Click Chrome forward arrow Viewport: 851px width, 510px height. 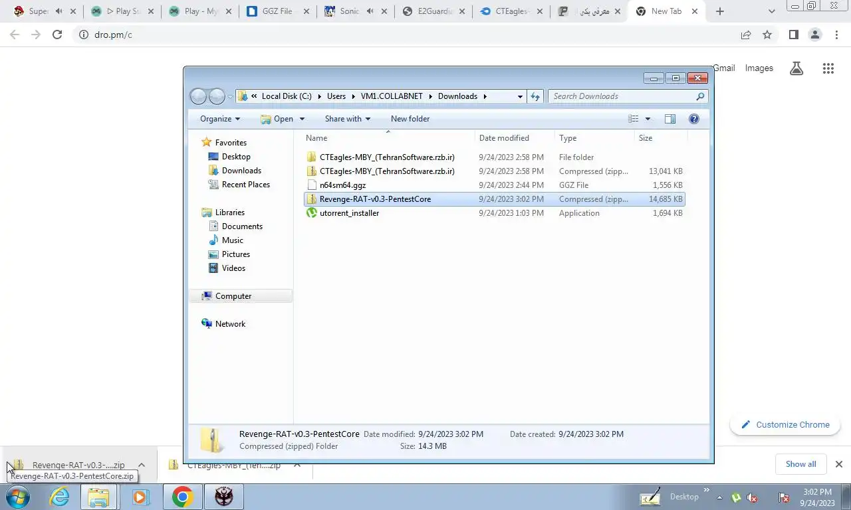coord(36,35)
